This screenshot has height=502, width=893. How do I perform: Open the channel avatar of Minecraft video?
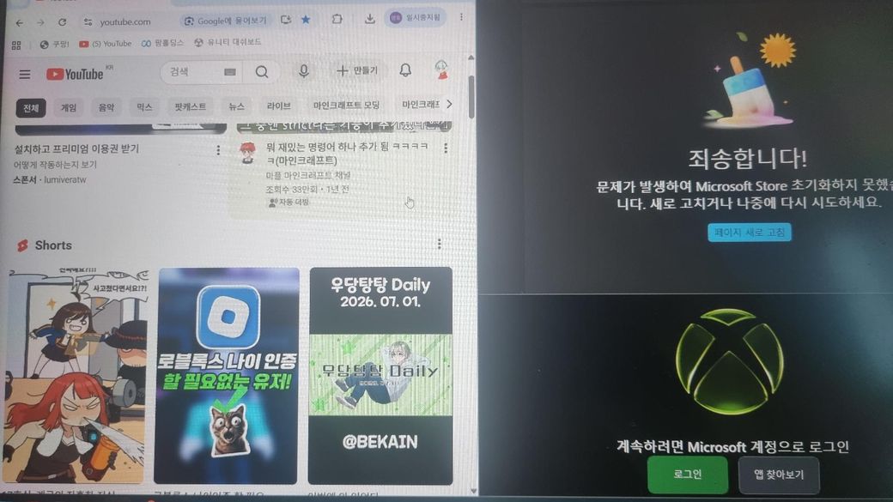[248, 153]
